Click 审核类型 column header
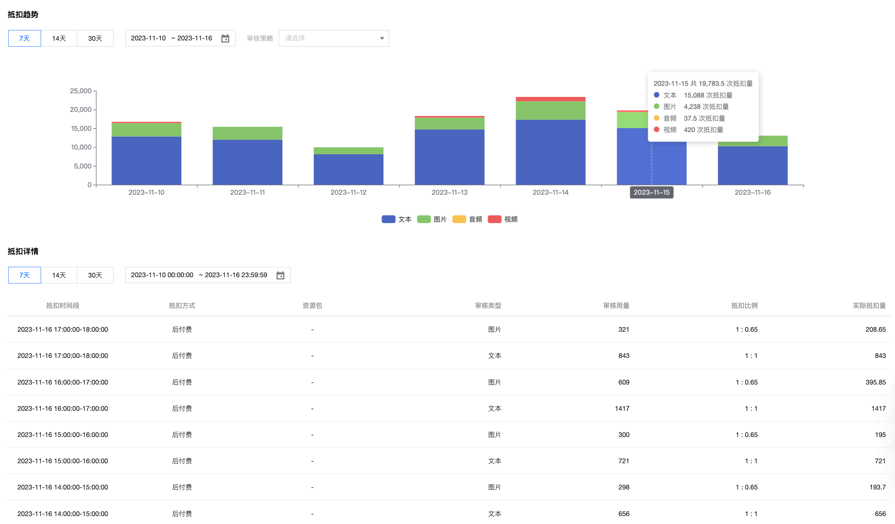Viewport: 895px width, 524px height. coord(488,306)
